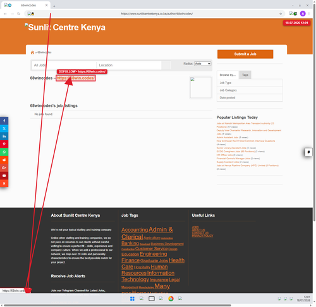
Task: Expand the Job Category filter
Action: pos(250,90)
